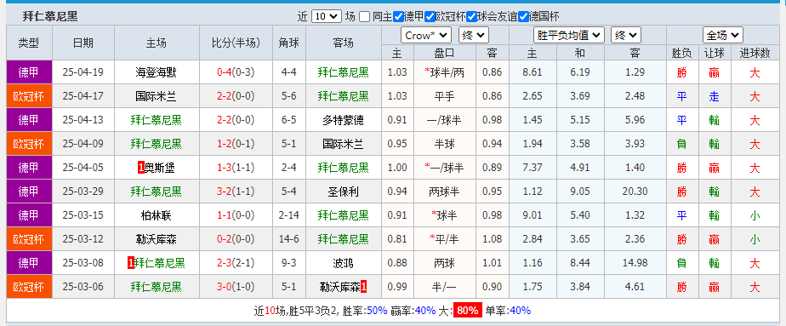The height and width of the screenshot is (326, 786).
Task: Click the 走 handicap result on 25-04-17
Action: tap(714, 96)
